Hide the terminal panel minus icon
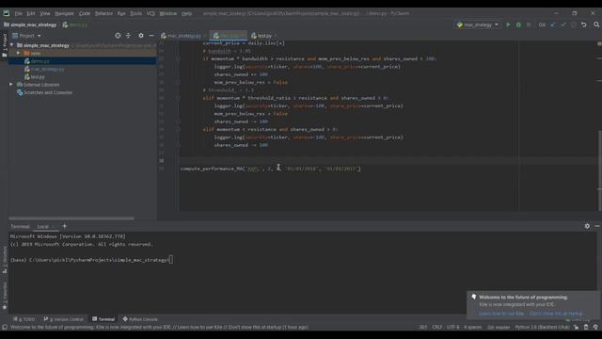Viewport: 602px width, 339px height. (597, 226)
